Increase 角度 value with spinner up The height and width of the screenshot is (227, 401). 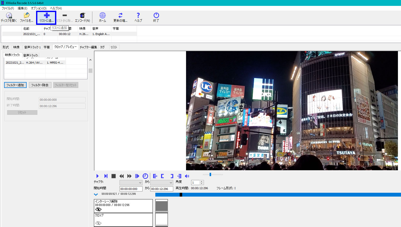click(202, 181)
